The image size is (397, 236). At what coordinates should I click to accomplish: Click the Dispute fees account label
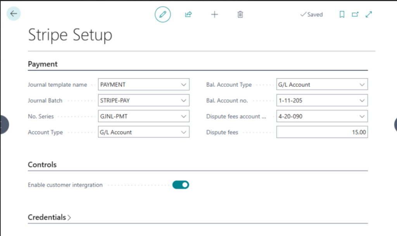pos(236,116)
